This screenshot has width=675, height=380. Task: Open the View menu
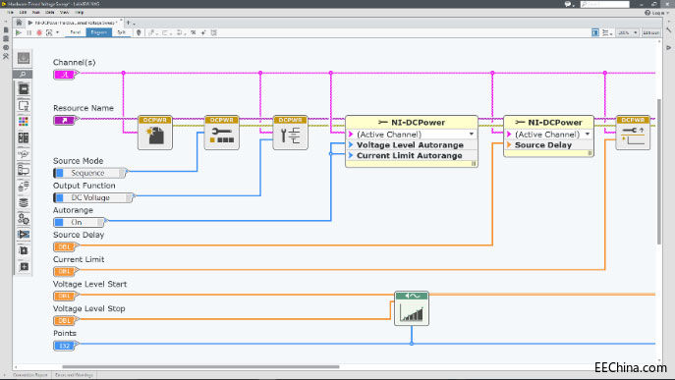point(64,13)
